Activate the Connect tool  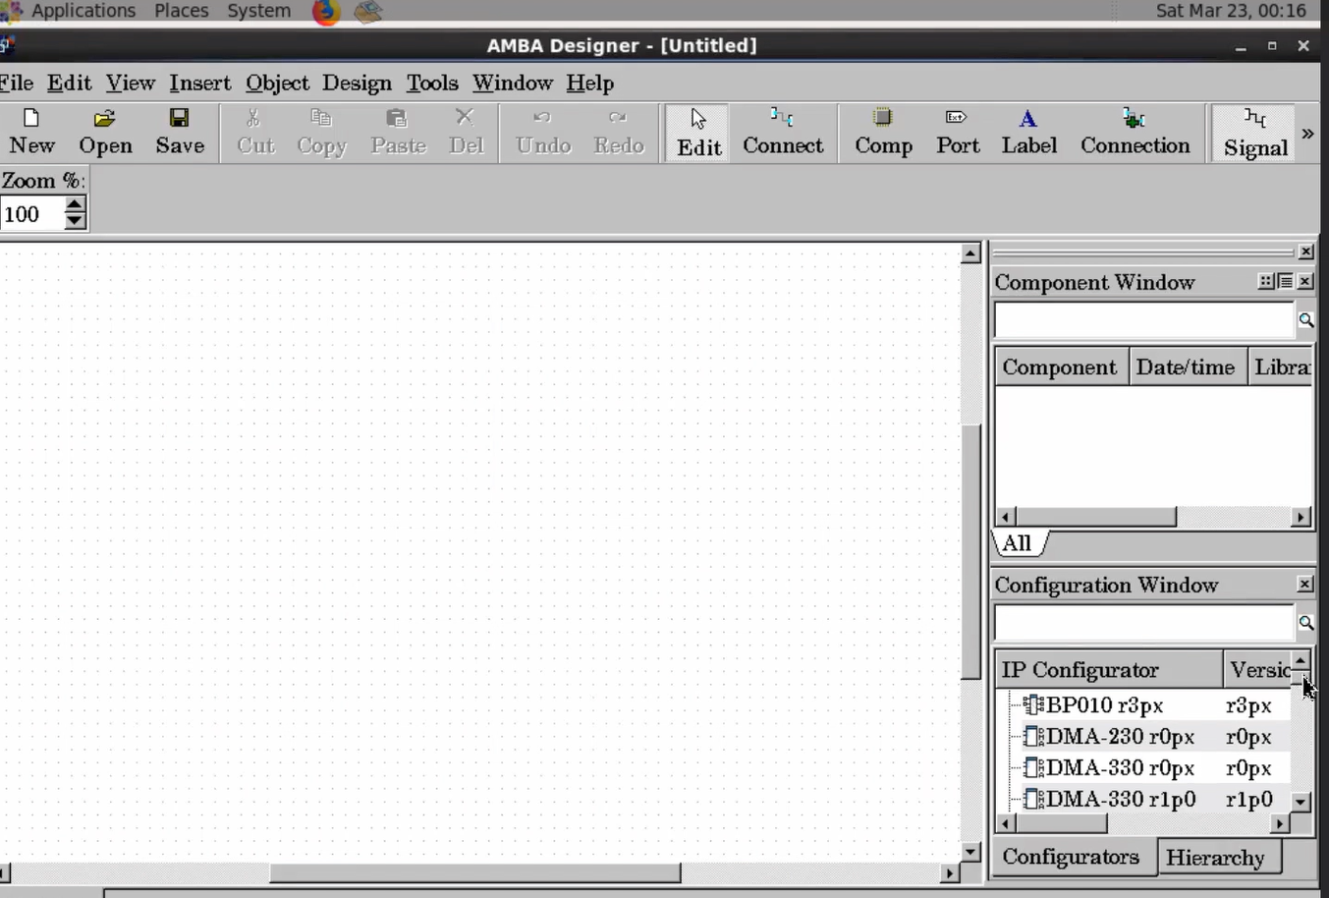coord(783,133)
